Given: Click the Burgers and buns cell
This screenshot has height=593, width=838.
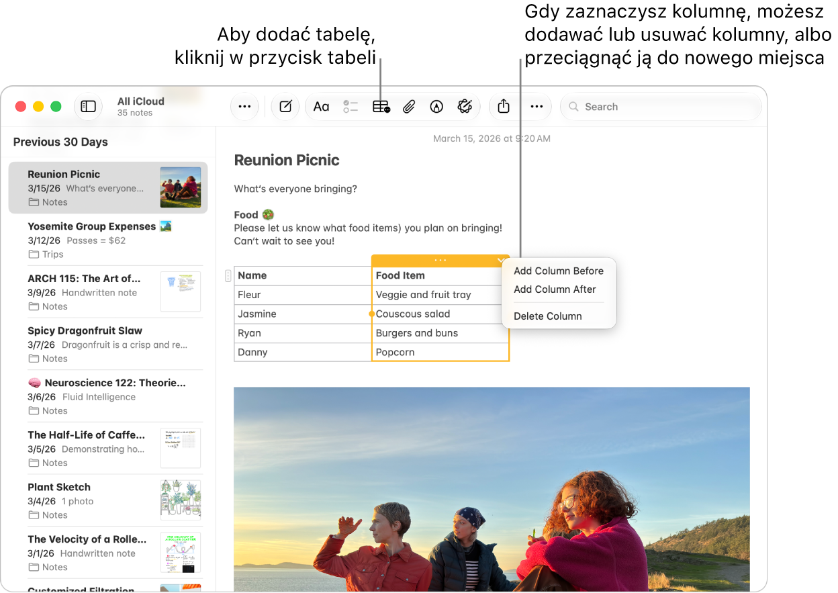Looking at the screenshot, I should point(440,333).
